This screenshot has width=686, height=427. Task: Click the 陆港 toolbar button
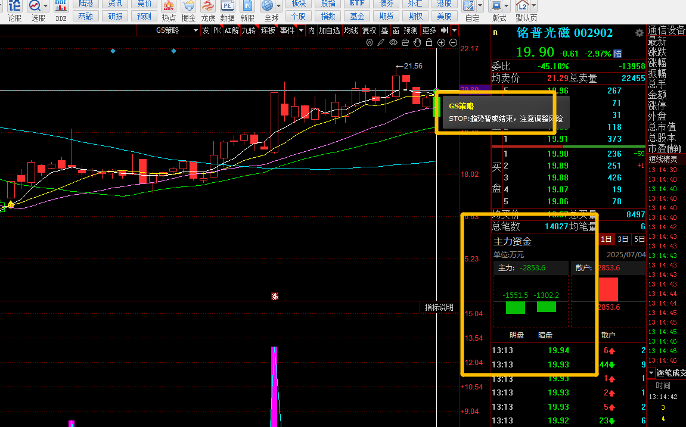86,4
